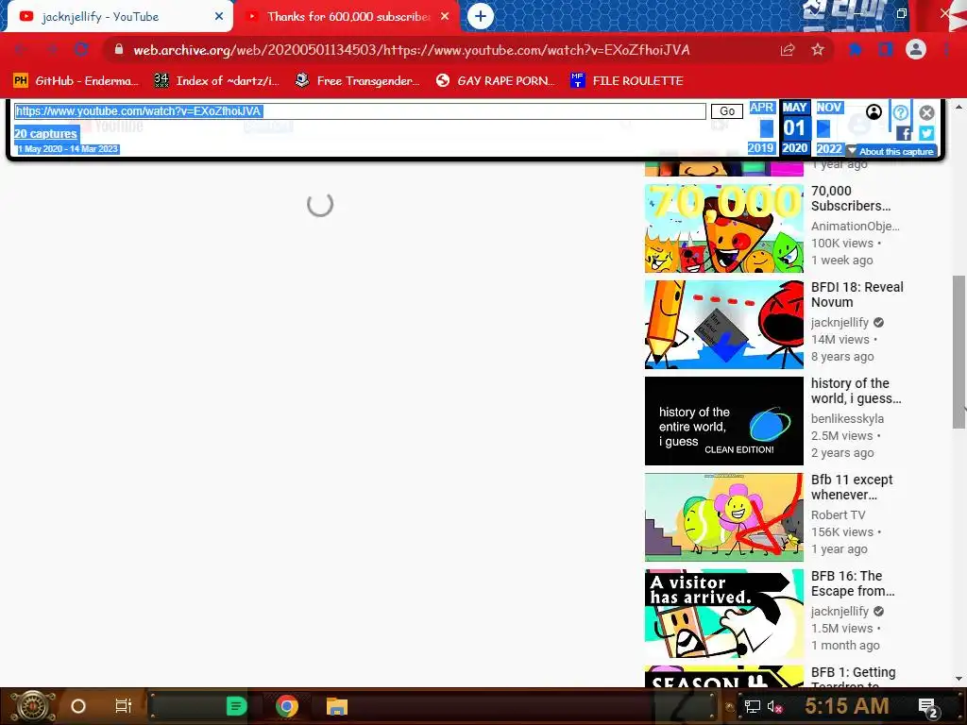The width and height of the screenshot is (967, 725).
Task: Select the 2020 capture year
Action: [x=795, y=148]
